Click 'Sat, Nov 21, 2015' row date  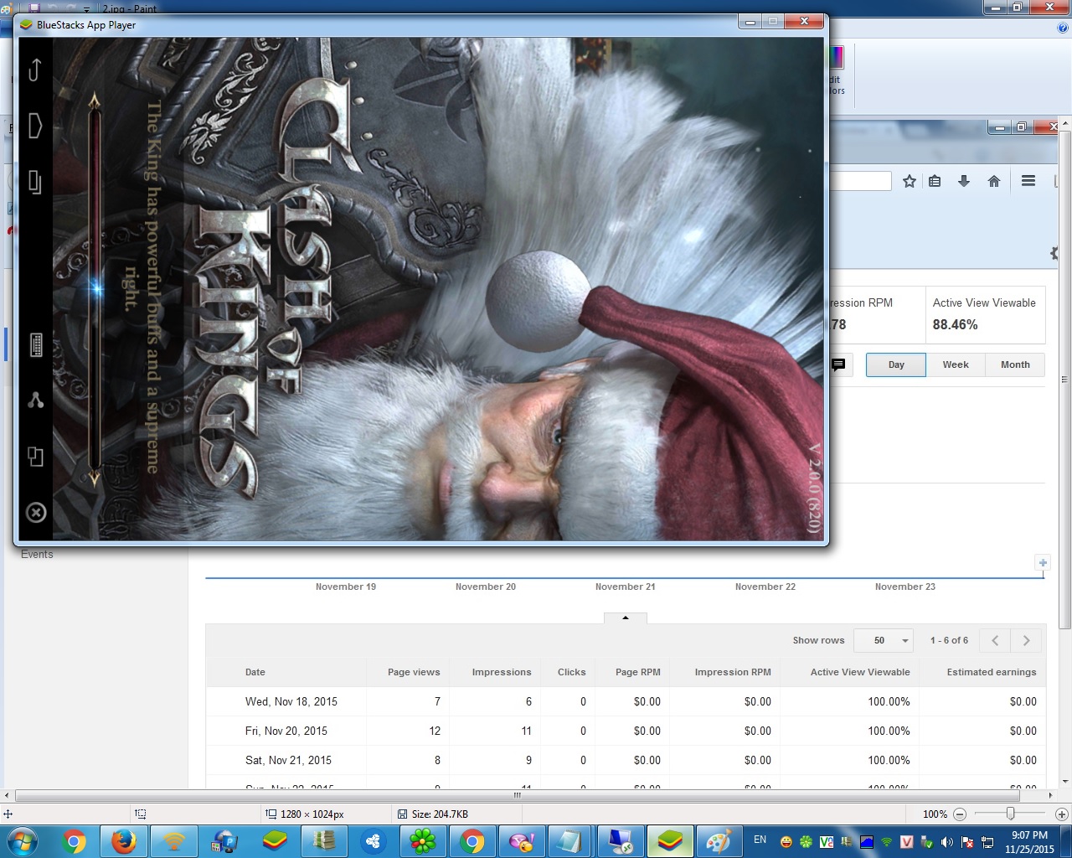[288, 760]
